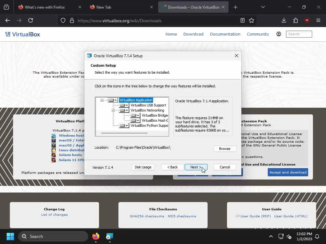Open the Solaris hosts download link
The height and width of the screenshot is (244, 326).
(70, 155)
